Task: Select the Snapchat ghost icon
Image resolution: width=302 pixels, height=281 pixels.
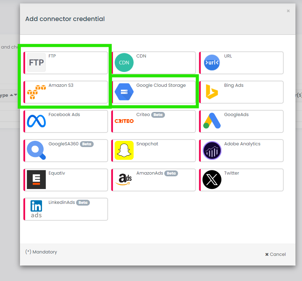Action: pos(124,150)
